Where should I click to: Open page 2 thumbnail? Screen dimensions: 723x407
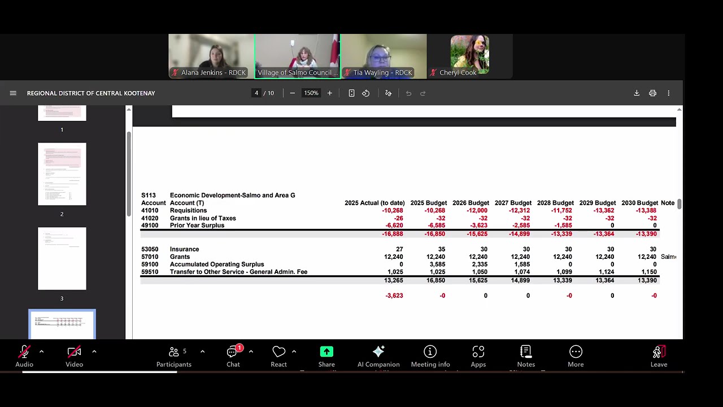tap(62, 174)
